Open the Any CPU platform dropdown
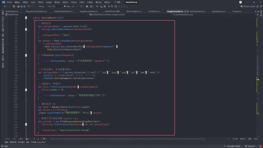The width and height of the screenshot is (263, 148). tap(55, 6)
